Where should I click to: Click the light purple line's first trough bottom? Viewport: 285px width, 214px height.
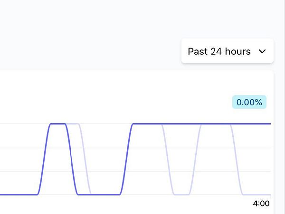(180, 194)
